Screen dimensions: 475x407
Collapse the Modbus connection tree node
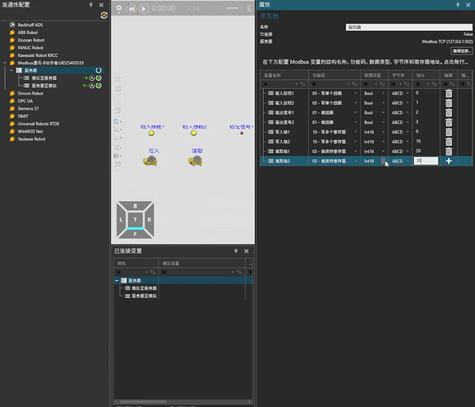pos(5,63)
